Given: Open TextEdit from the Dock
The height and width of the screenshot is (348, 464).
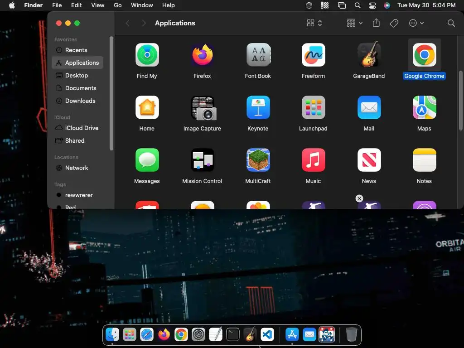Looking at the screenshot, I should tap(216, 334).
